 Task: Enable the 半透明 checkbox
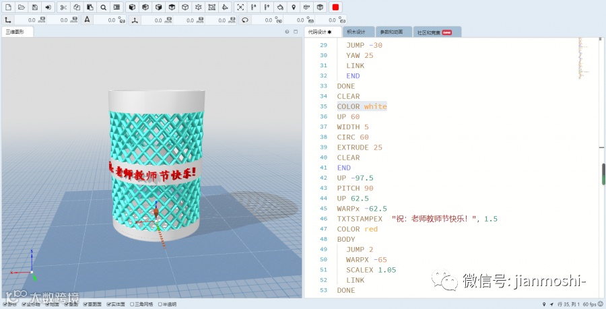tap(160, 304)
